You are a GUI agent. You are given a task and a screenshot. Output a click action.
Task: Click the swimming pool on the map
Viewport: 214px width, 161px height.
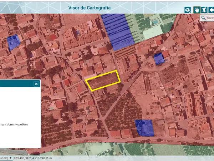point(155,22)
